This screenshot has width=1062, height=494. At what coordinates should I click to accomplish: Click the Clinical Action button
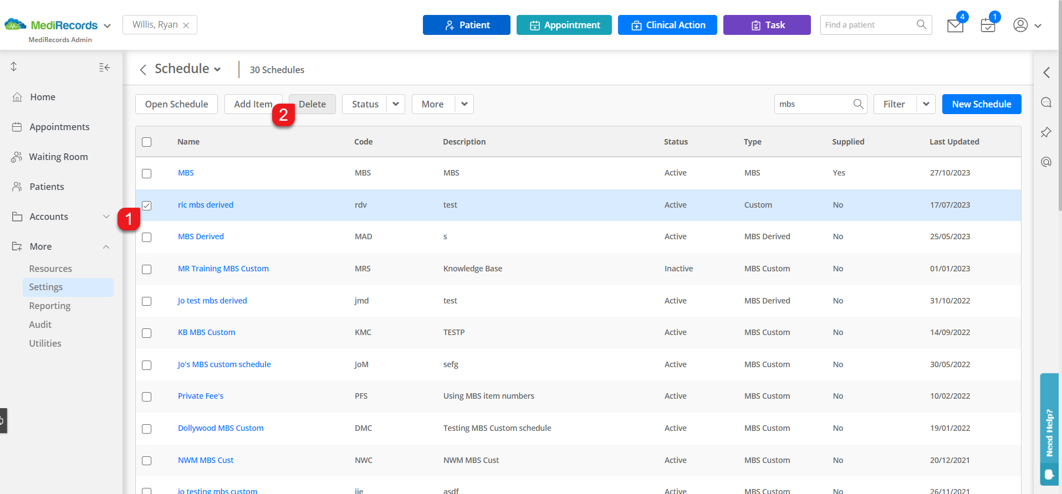(667, 25)
